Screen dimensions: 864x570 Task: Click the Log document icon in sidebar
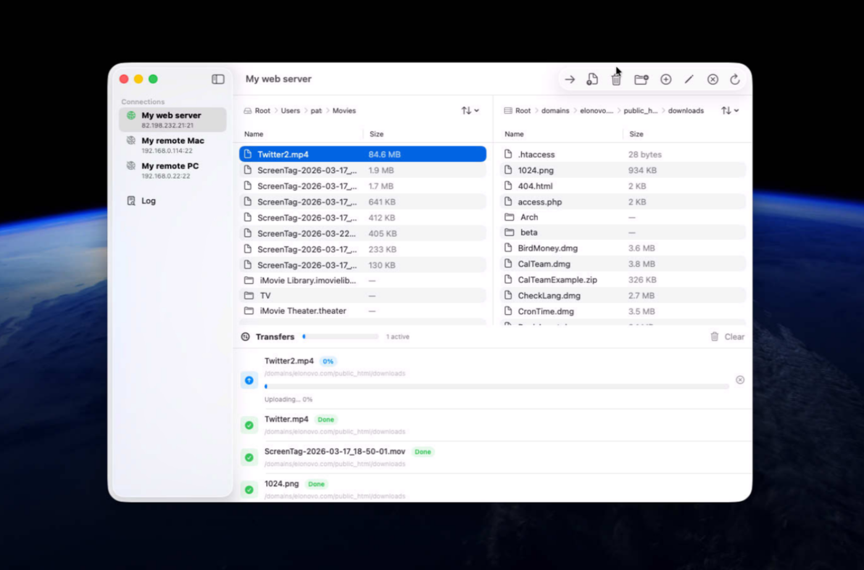[x=131, y=201]
